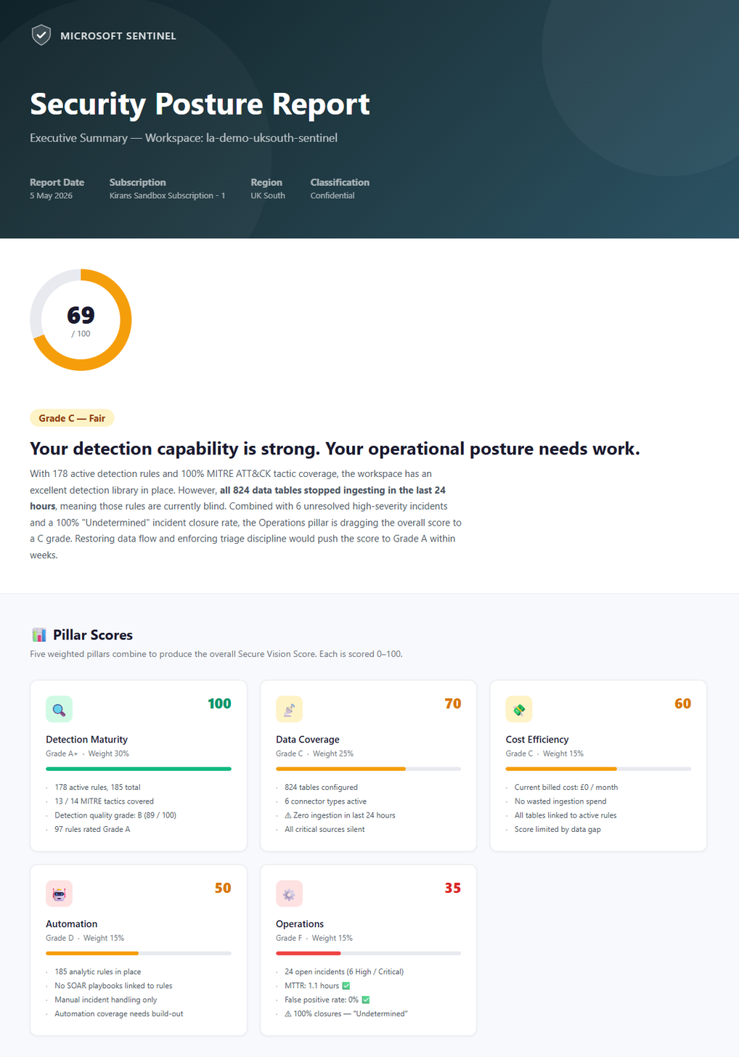Image resolution: width=739 pixels, height=1057 pixels.
Task: Click the Operations gear icon
Action: (289, 894)
